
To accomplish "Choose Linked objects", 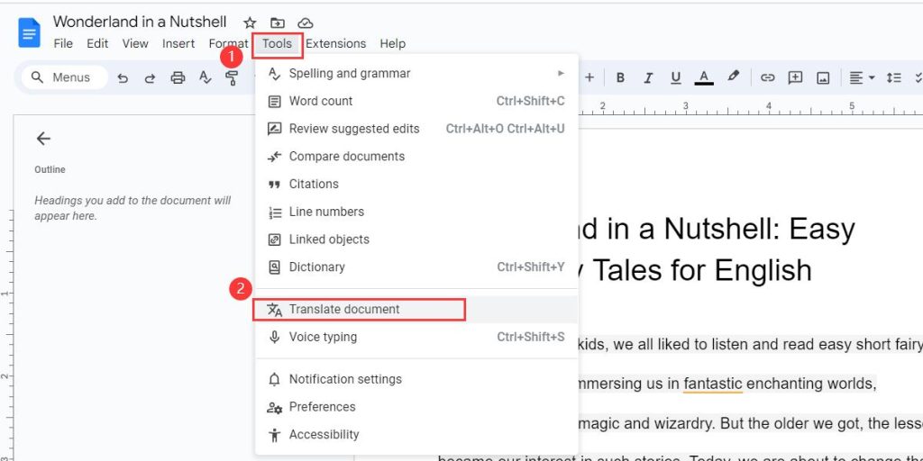I will click(416, 240).
